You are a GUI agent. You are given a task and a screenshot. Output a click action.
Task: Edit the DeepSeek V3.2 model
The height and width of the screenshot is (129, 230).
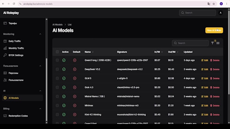pyautogui.click(x=205, y=69)
